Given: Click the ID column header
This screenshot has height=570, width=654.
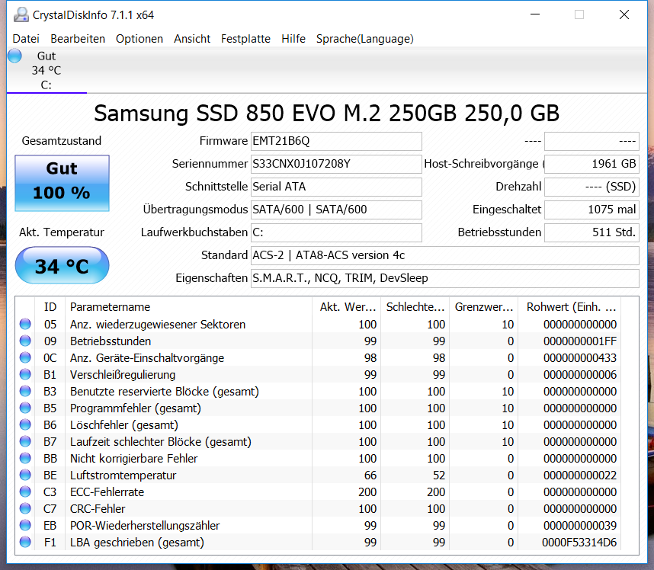Looking at the screenshot, I should (50, 307).
